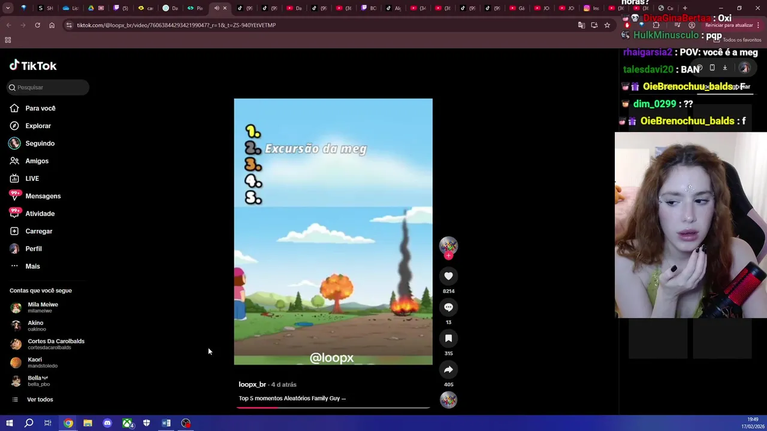Open the Chrome apps grid icon

click(8, 40)
